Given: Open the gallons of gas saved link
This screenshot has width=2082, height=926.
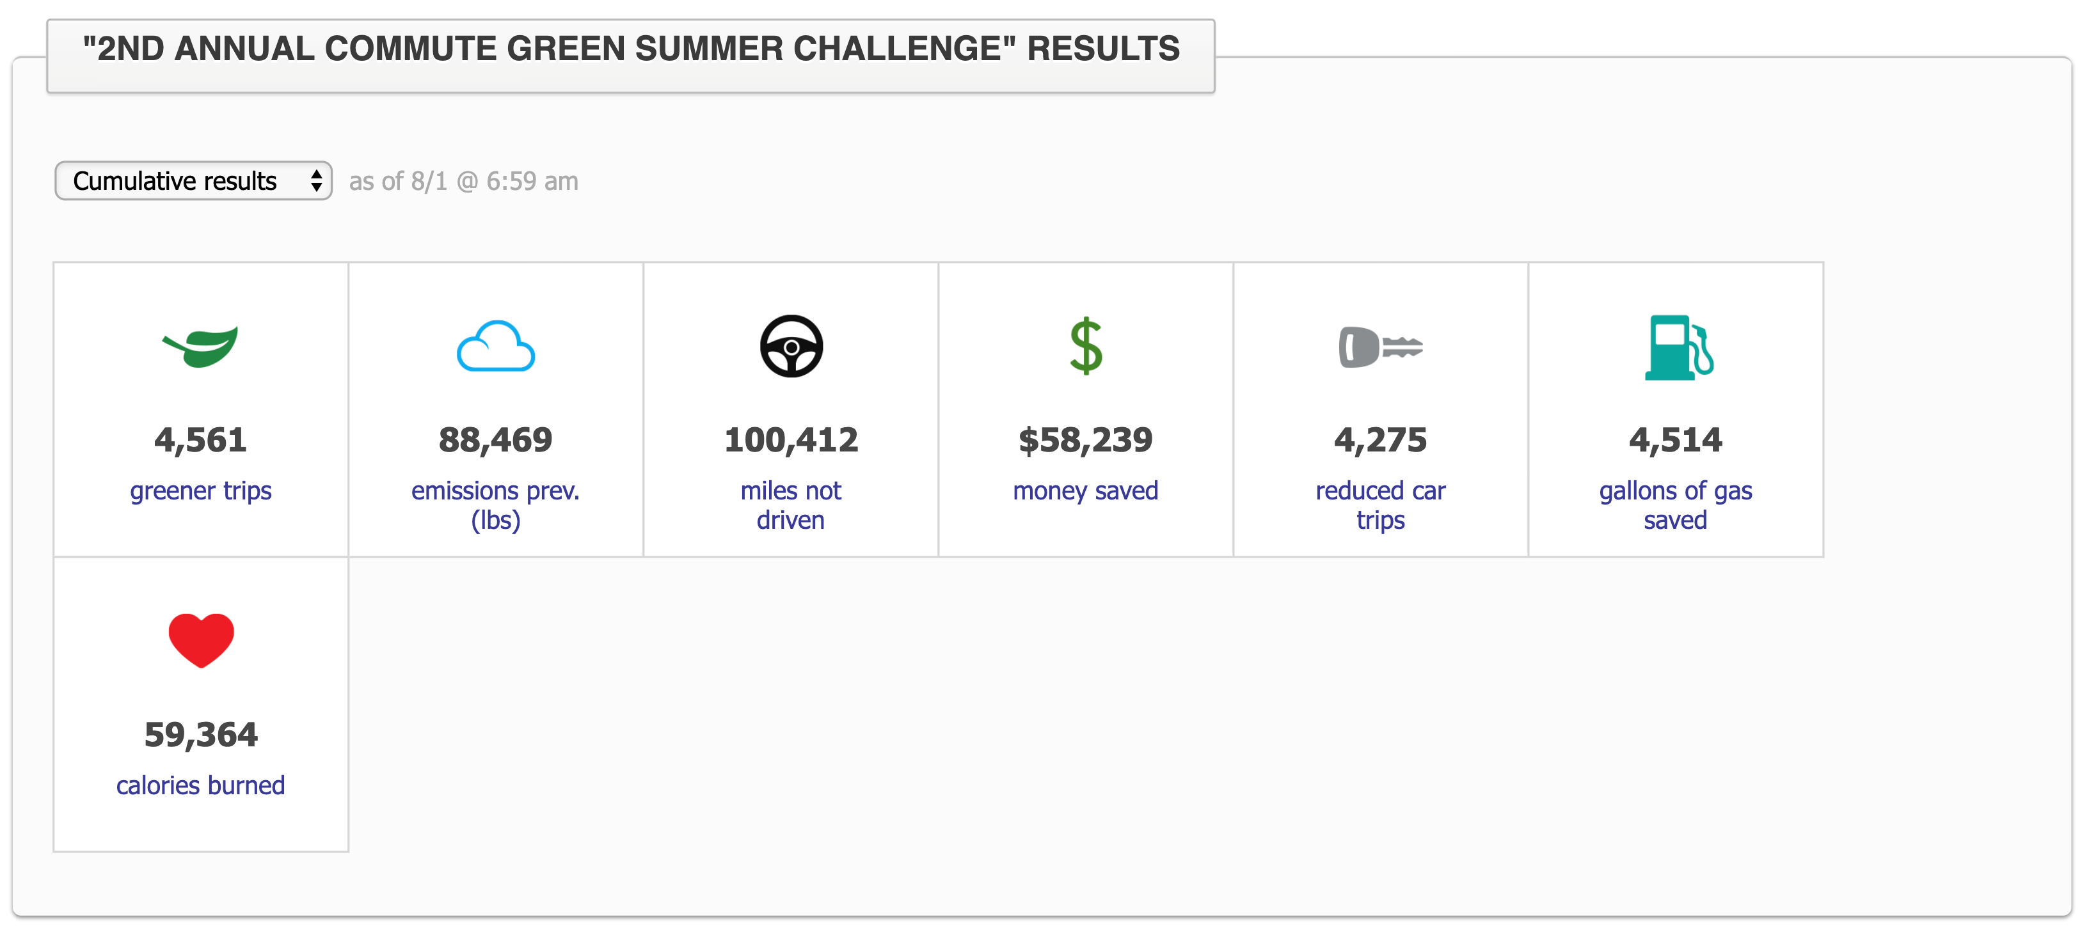Looking at the screenshot, I should coord(1676,505).
